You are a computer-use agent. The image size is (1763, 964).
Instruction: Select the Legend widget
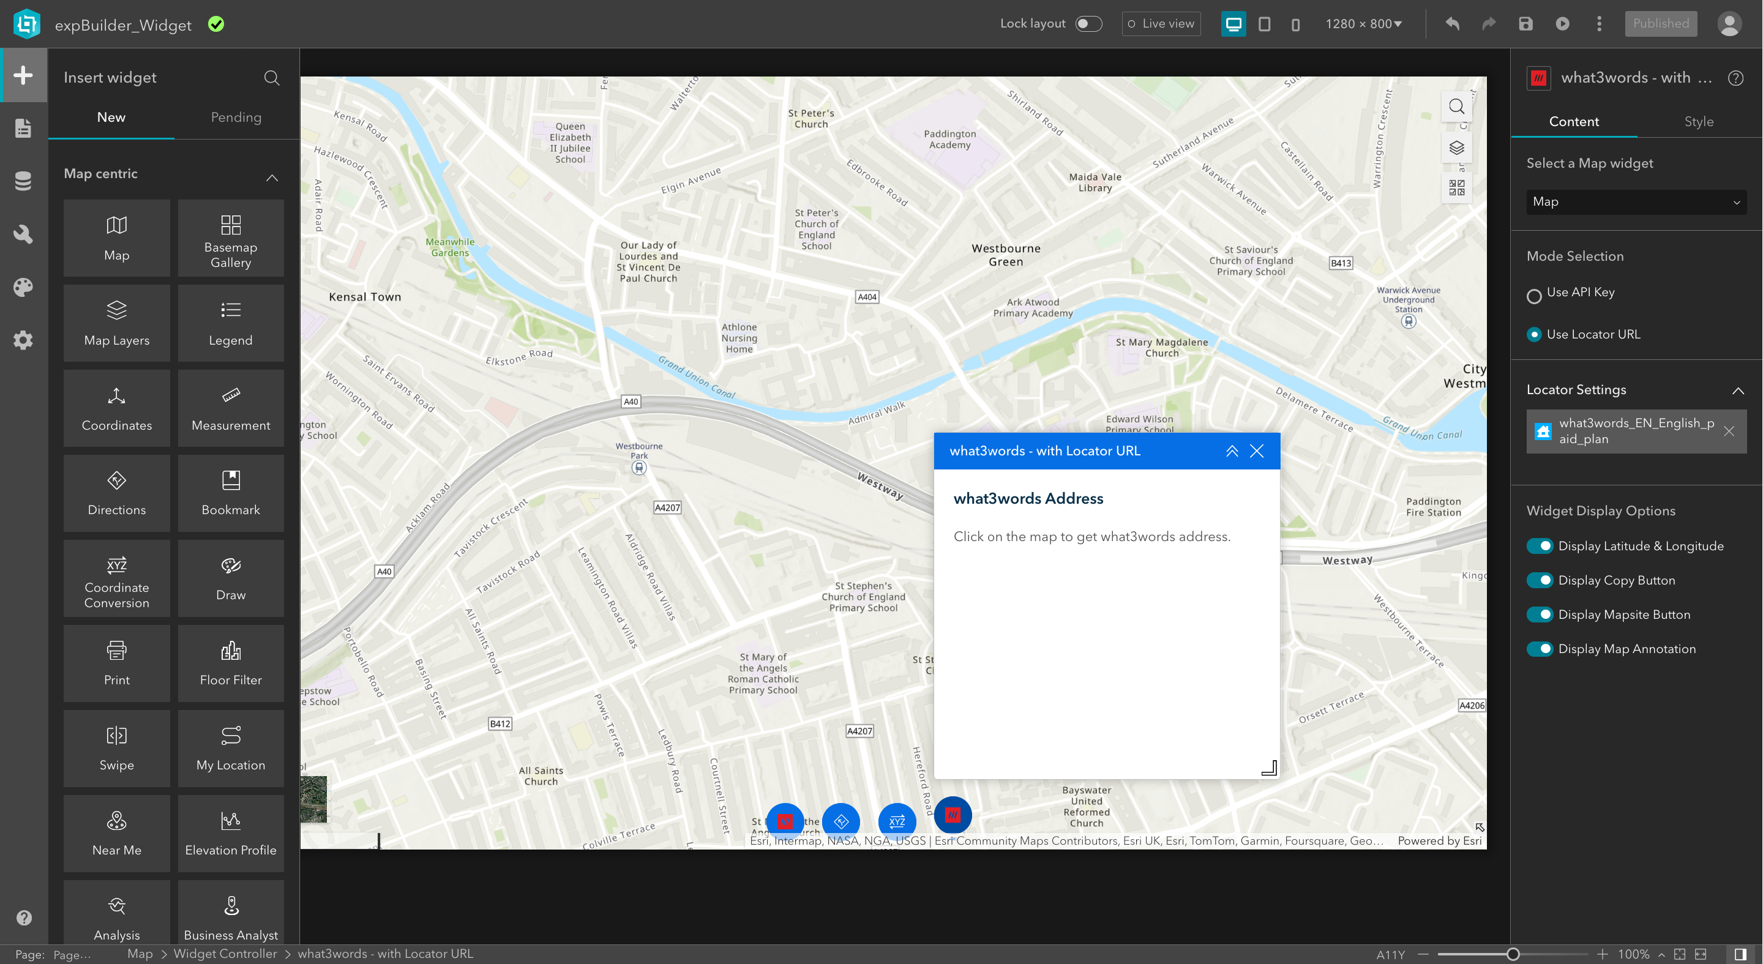tap(231, 323)
